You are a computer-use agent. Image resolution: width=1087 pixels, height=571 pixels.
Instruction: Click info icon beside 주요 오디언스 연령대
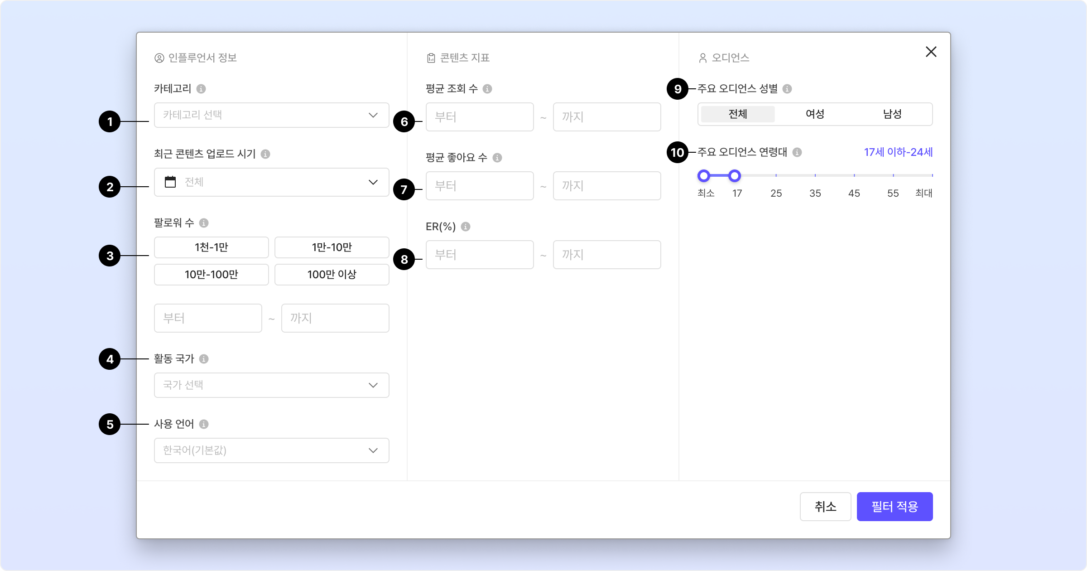point(797,152)
